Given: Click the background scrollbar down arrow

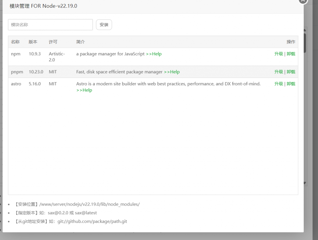Looking at the screenshot, I should (x=305, y=183).
